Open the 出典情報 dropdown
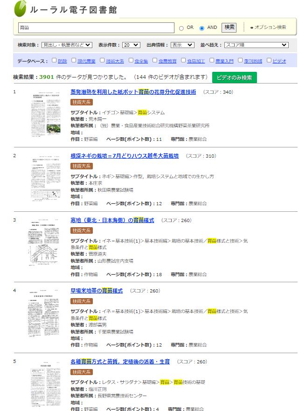Image resolution: width=299 pixels, height=411 pixels. tap(182, 45)
